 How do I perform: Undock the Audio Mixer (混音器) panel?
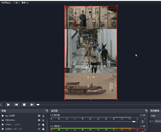coord(146,111)
